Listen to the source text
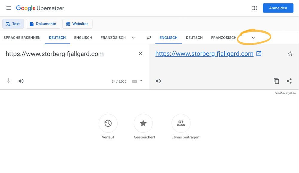The width and height of the screenshot is (299, 173). coord(21,81)
